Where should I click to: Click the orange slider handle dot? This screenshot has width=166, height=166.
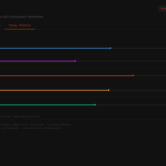(x=109, y=90)
